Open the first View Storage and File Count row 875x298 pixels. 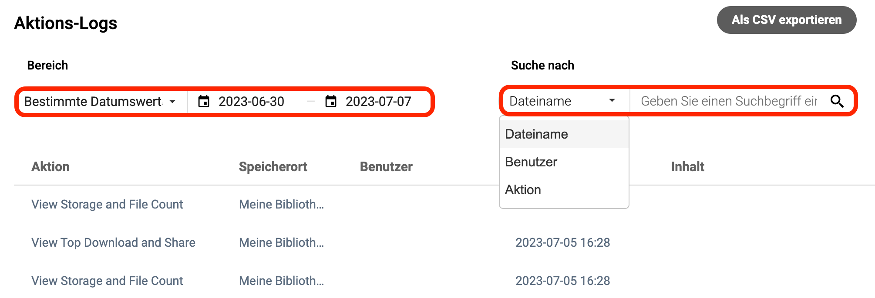(107, 204)
